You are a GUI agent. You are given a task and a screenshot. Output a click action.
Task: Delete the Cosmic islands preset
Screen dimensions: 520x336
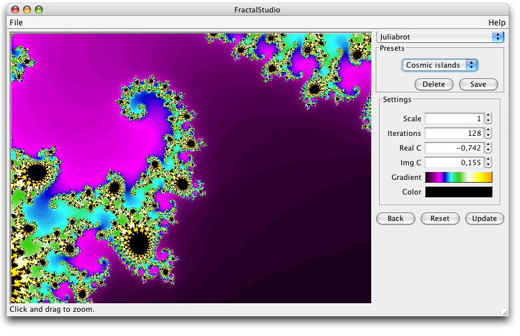(x=434, y=84)
